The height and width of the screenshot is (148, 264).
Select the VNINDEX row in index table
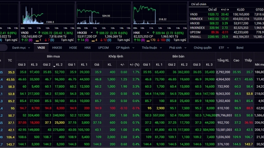coord(226,19)
